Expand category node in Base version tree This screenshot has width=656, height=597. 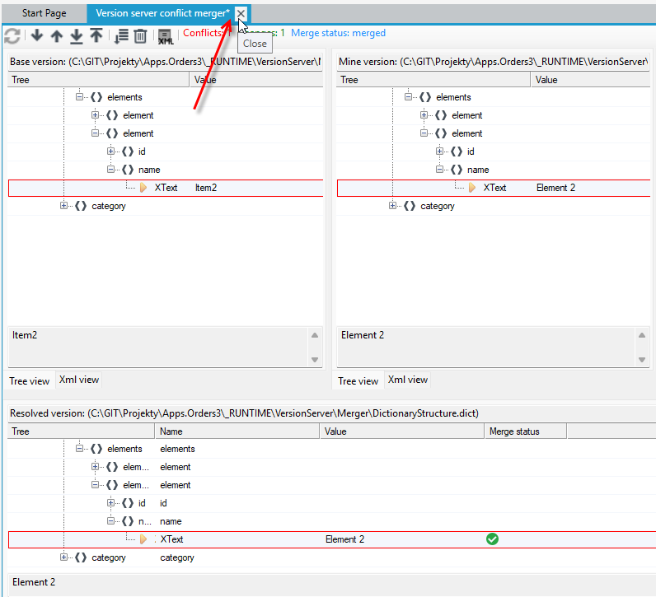tap(63, 206)
